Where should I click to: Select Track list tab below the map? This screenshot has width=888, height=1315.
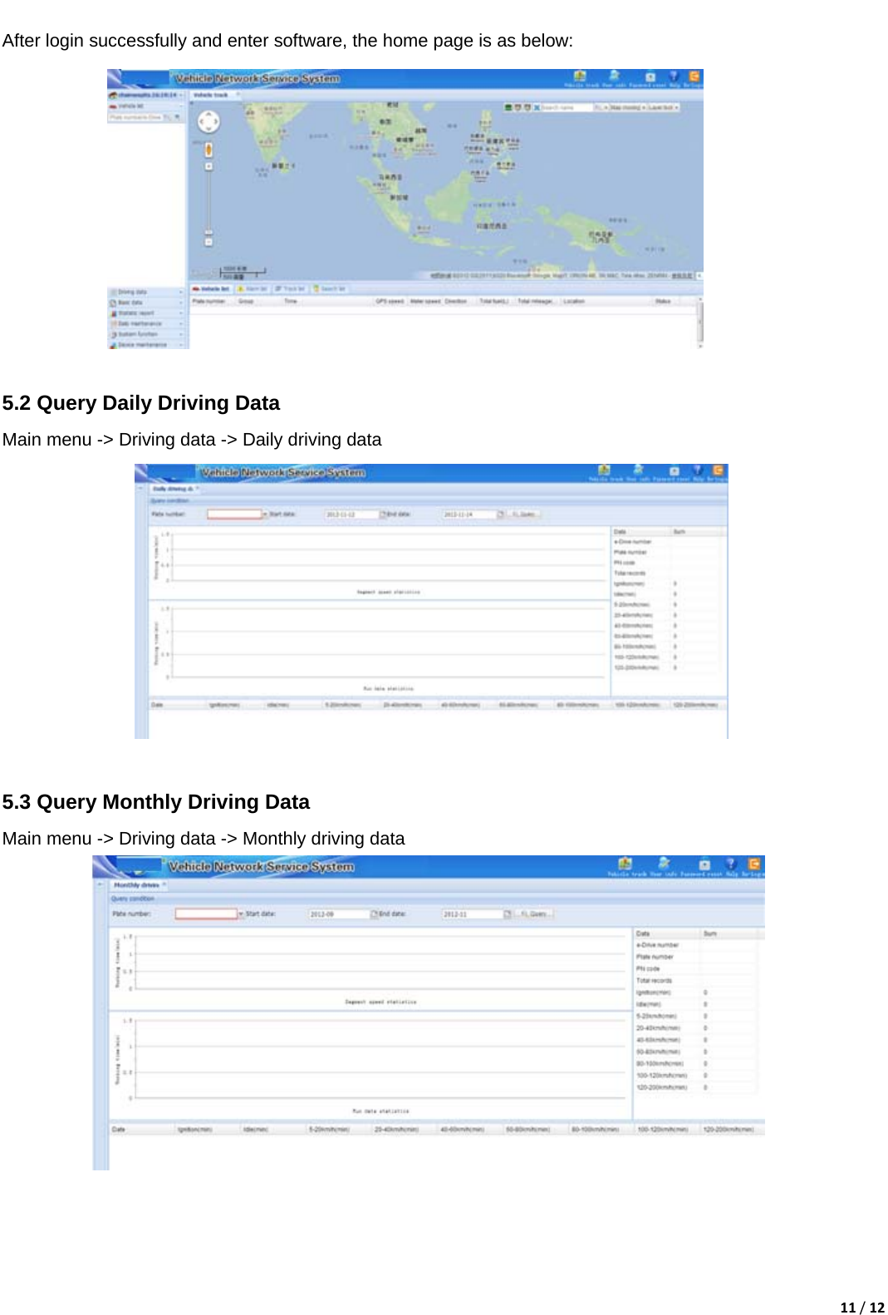pos(290,288)
